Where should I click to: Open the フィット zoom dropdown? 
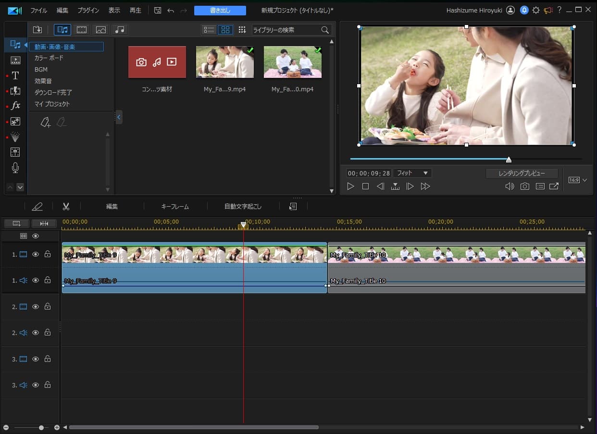(x=412, y=173)
